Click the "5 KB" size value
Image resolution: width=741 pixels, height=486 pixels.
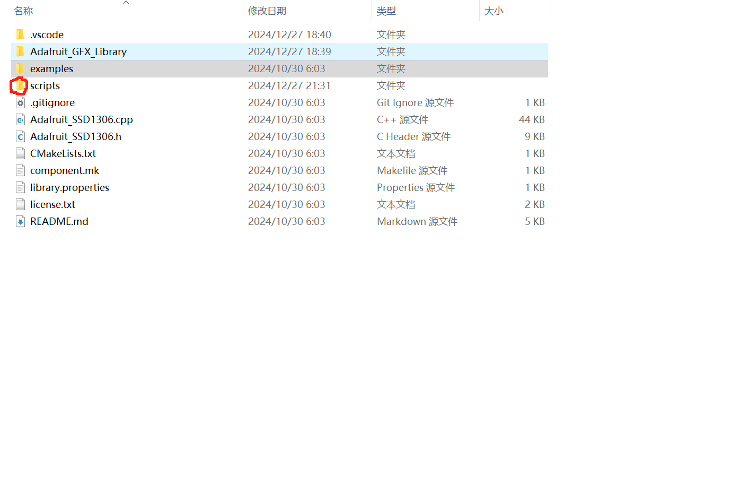click(535, 221)
